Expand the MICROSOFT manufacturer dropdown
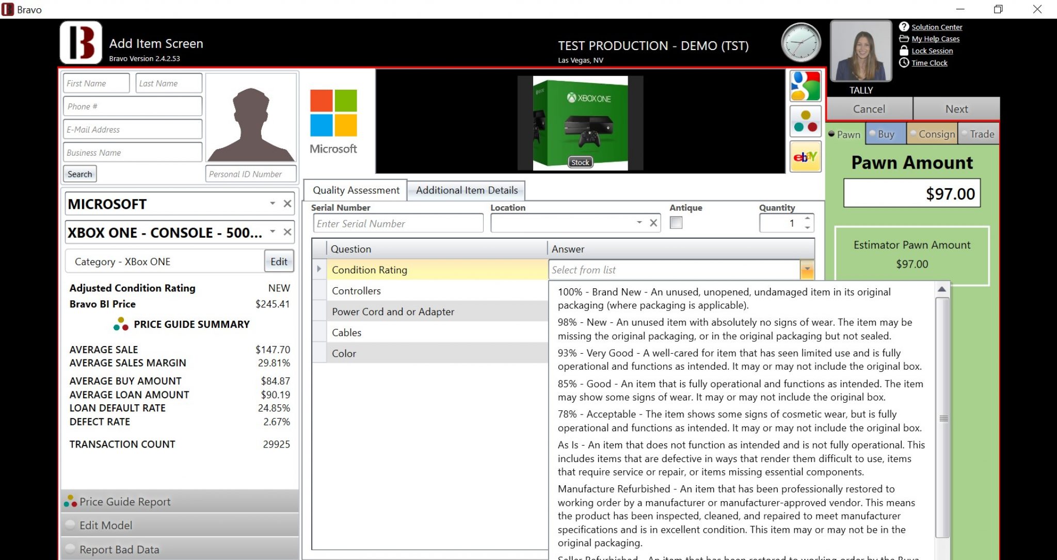The height and width of the screenshot is (560, 1057). click(x=273, y=204)
